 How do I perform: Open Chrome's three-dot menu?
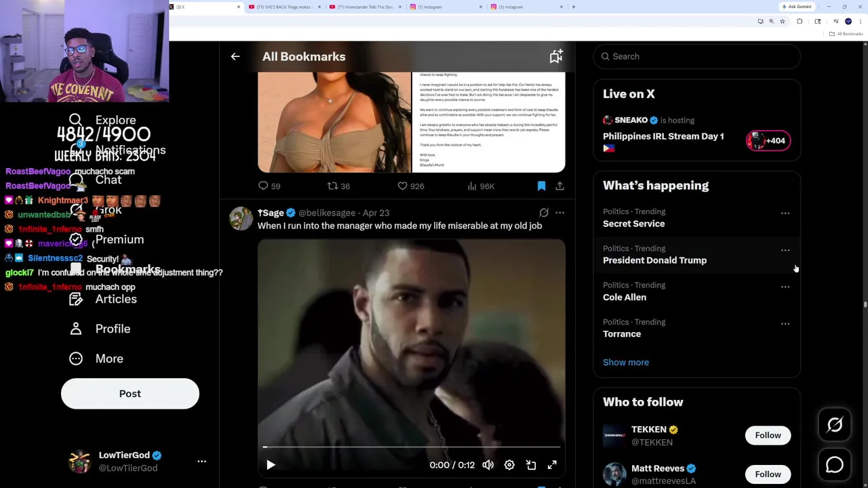[861, 22]
